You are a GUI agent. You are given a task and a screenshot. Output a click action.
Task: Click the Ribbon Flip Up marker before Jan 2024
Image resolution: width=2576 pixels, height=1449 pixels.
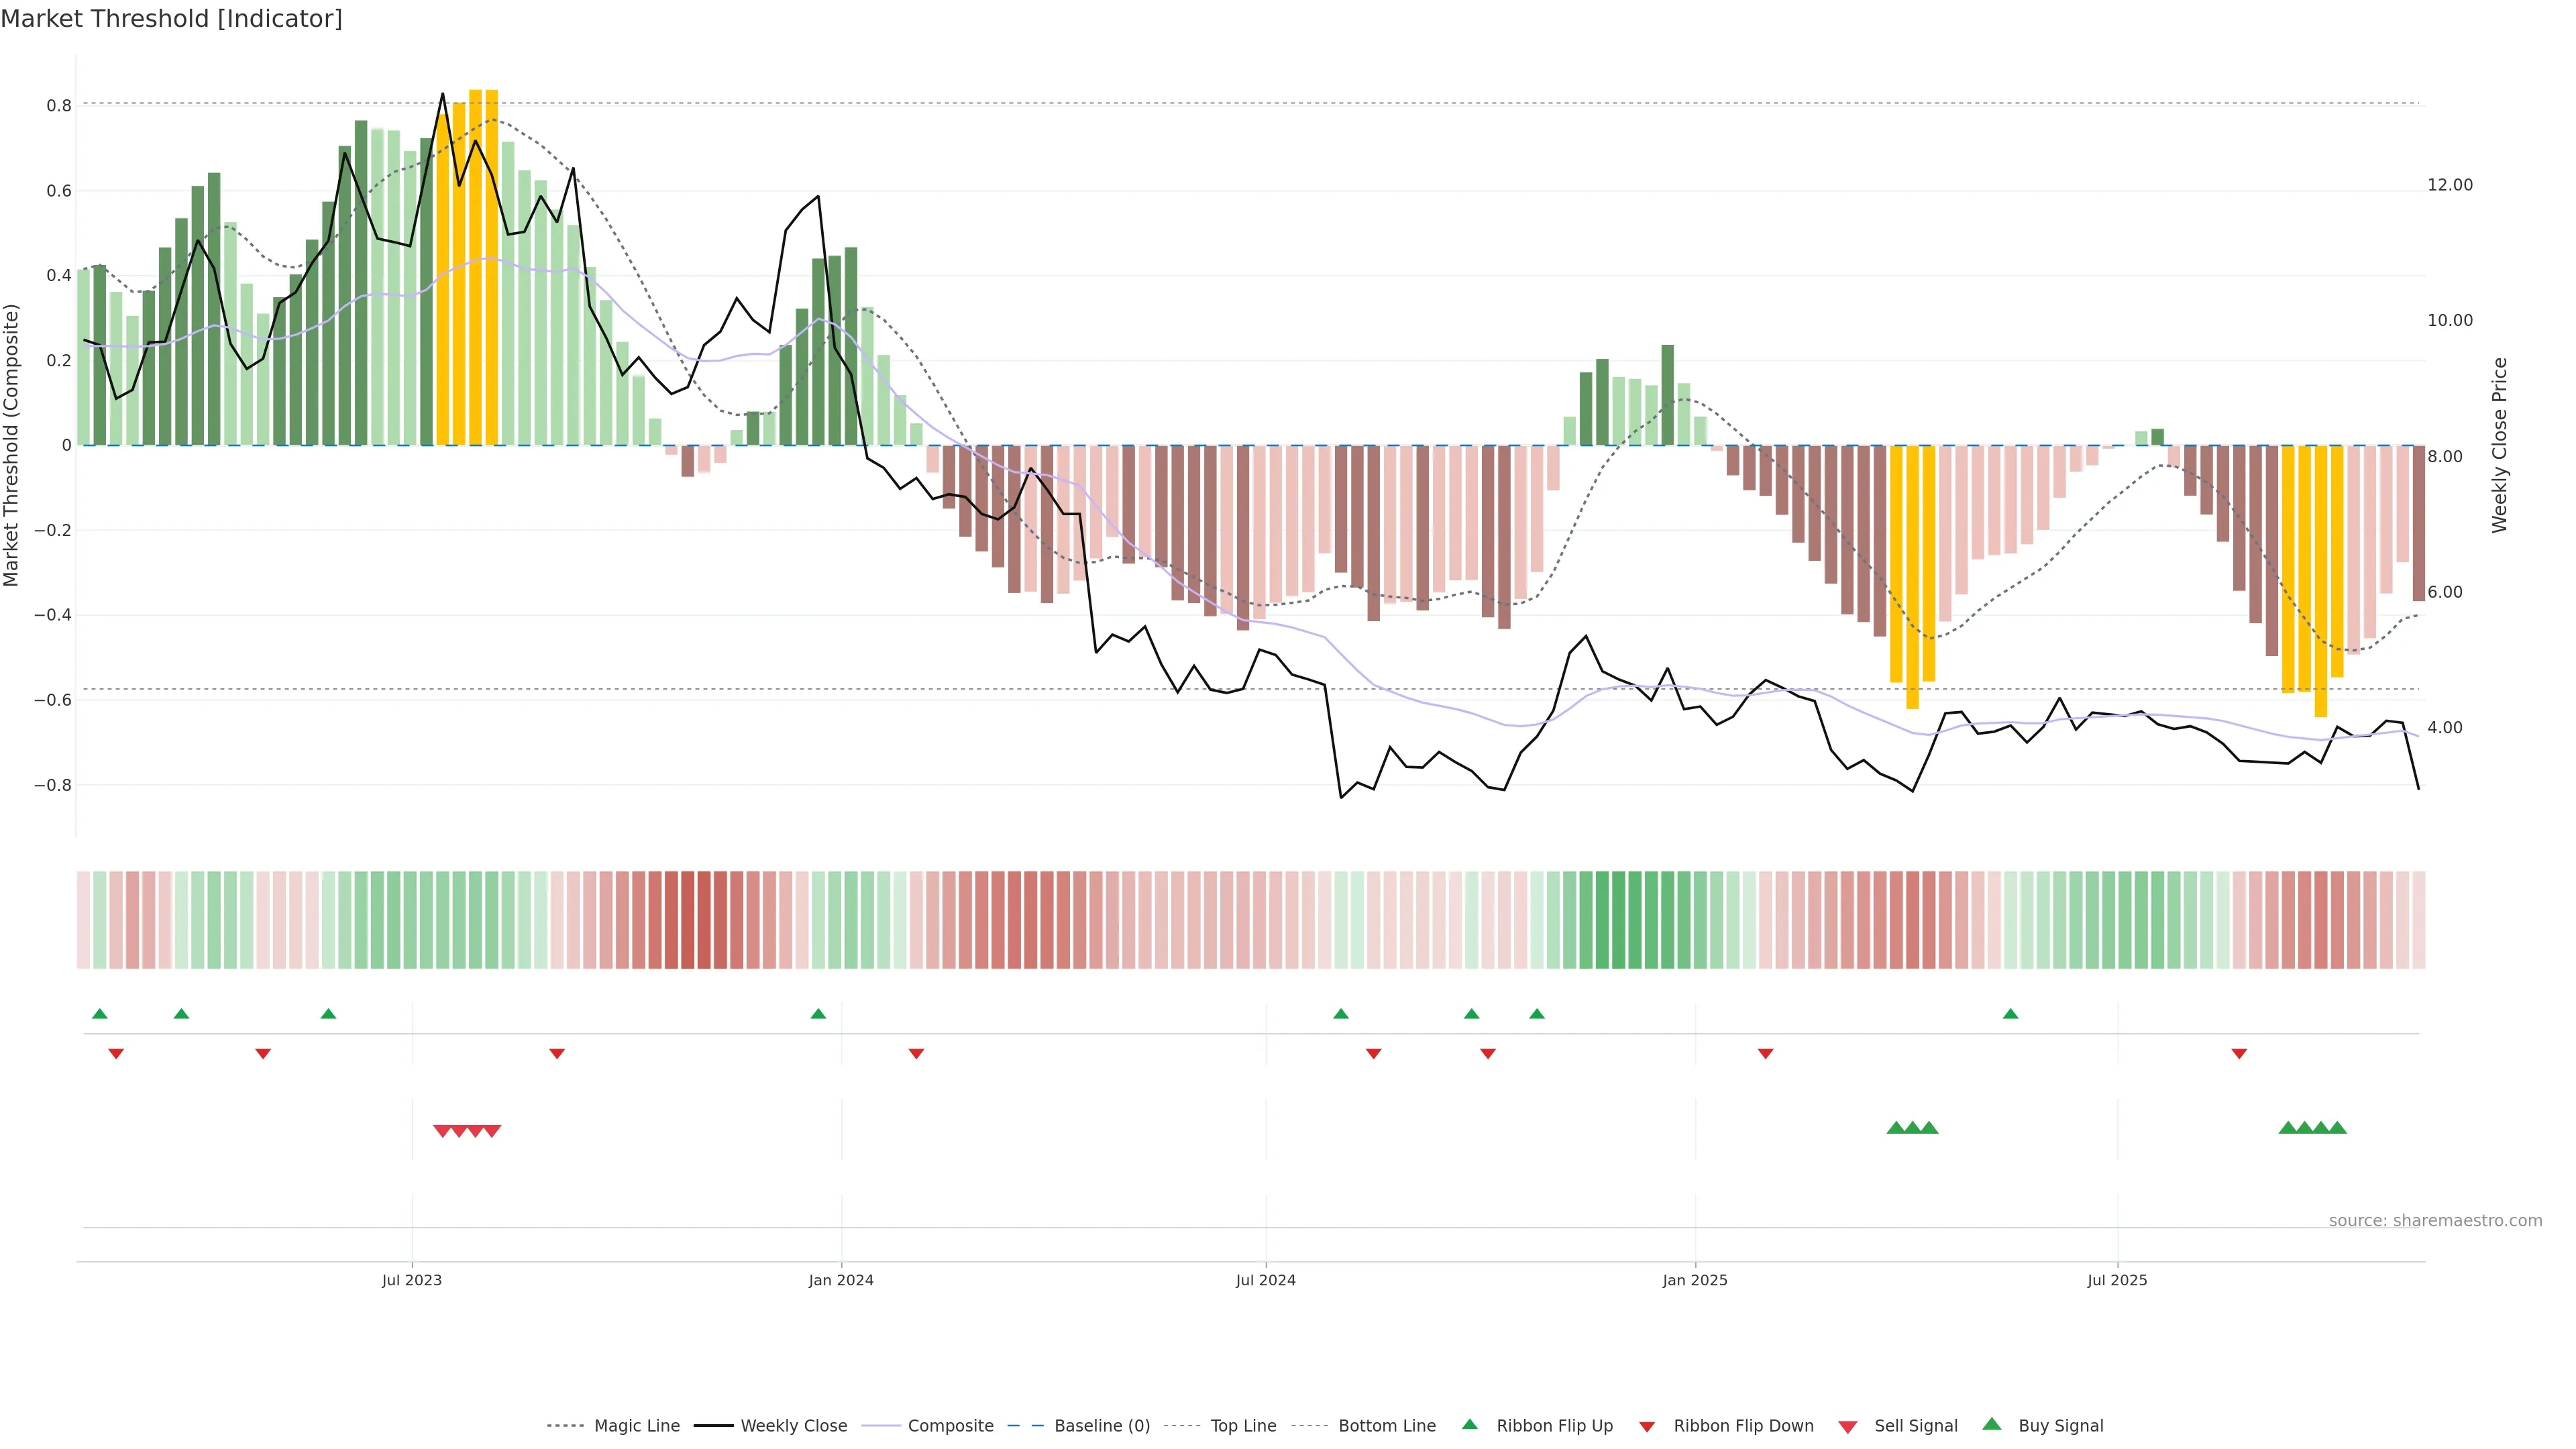818,1014
